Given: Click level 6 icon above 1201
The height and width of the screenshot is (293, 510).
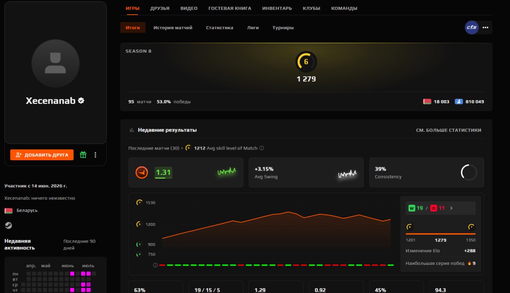Looking at the screenshot, I should (409, 227).
